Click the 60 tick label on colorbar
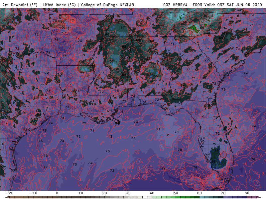266x199 pixels. [199, 193]
